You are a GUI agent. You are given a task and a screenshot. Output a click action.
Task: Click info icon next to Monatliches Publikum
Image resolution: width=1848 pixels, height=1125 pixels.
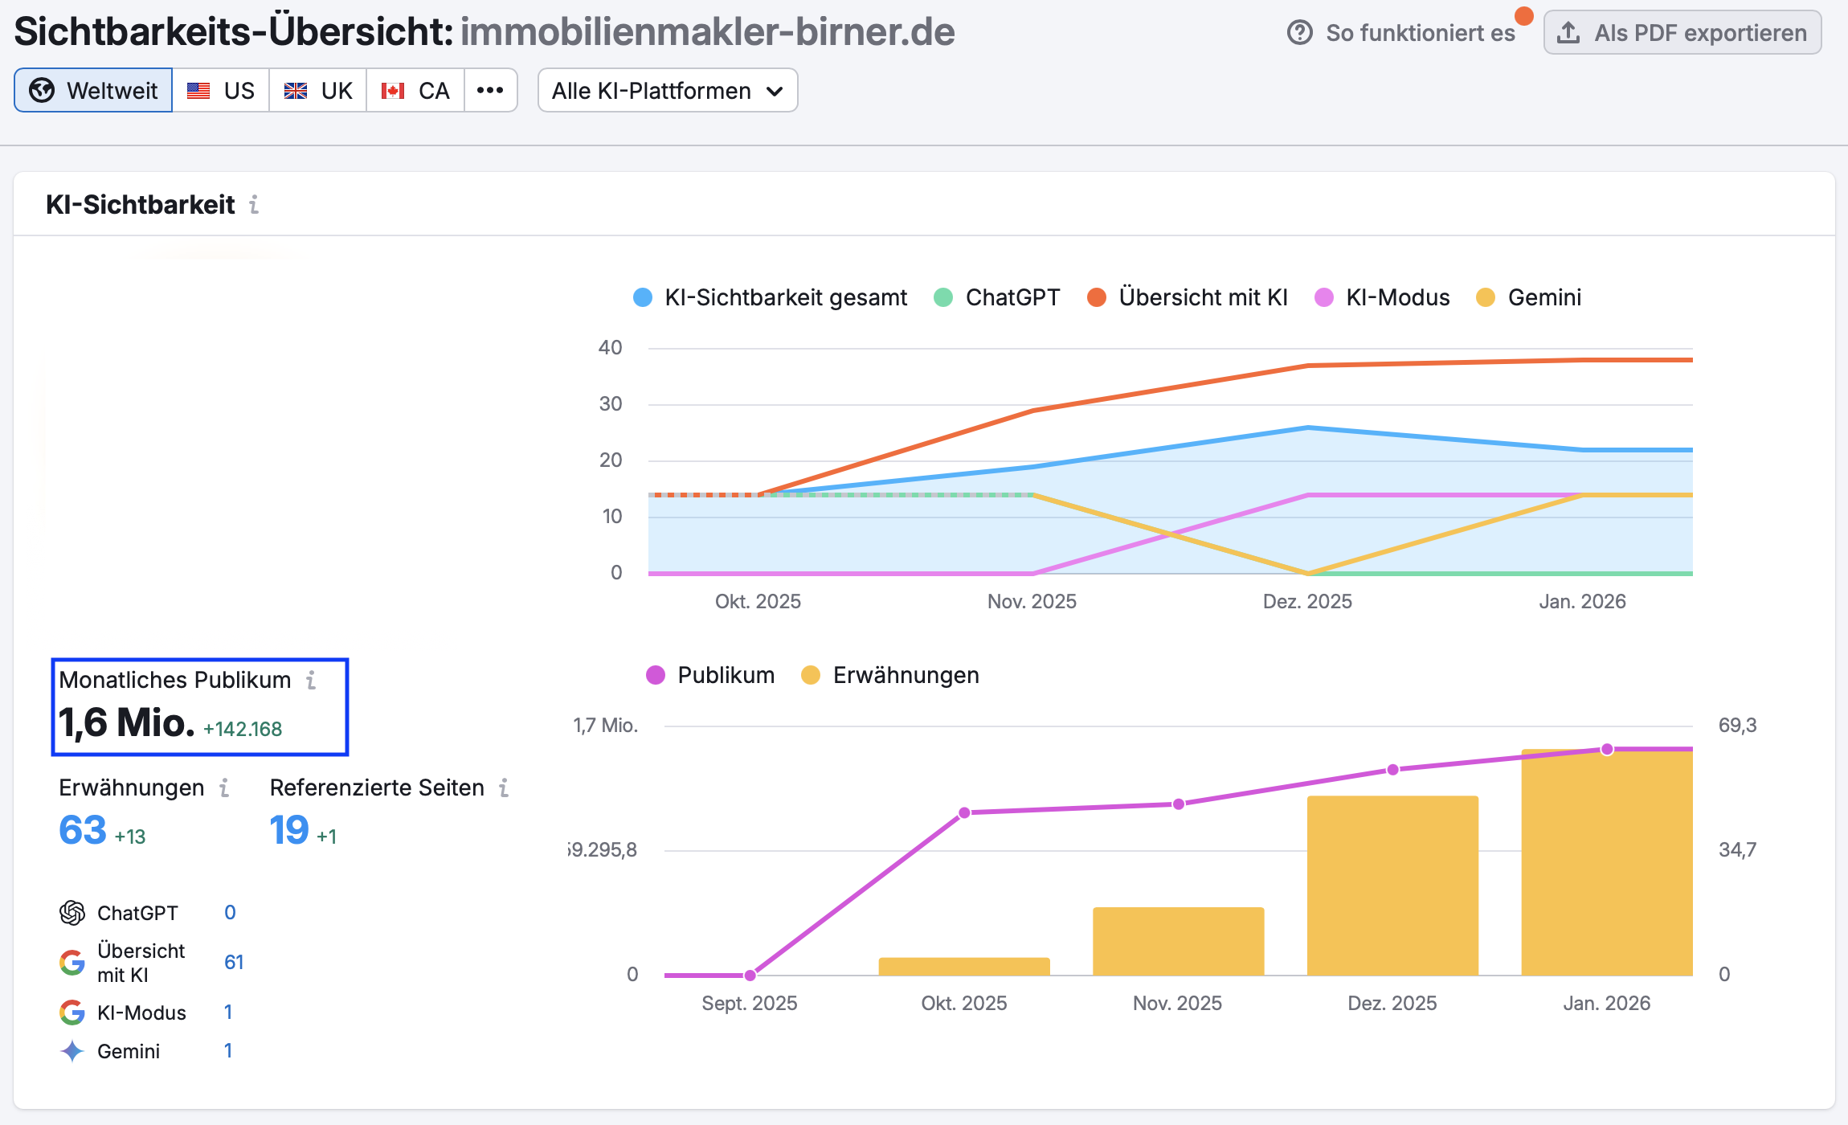tap(311, 681)
